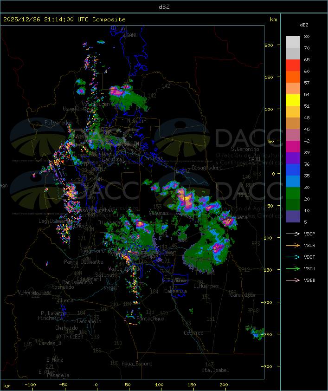Click the Canalejas place label
Image resolution: width=328 pixels, height=391 pixels.
tap(243, 295)
